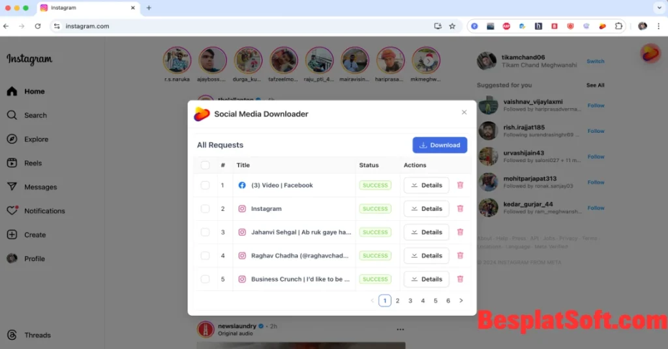View the r.s.naruka story

177,61
